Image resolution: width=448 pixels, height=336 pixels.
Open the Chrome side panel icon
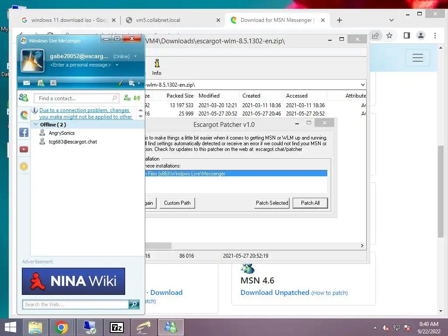407,36
